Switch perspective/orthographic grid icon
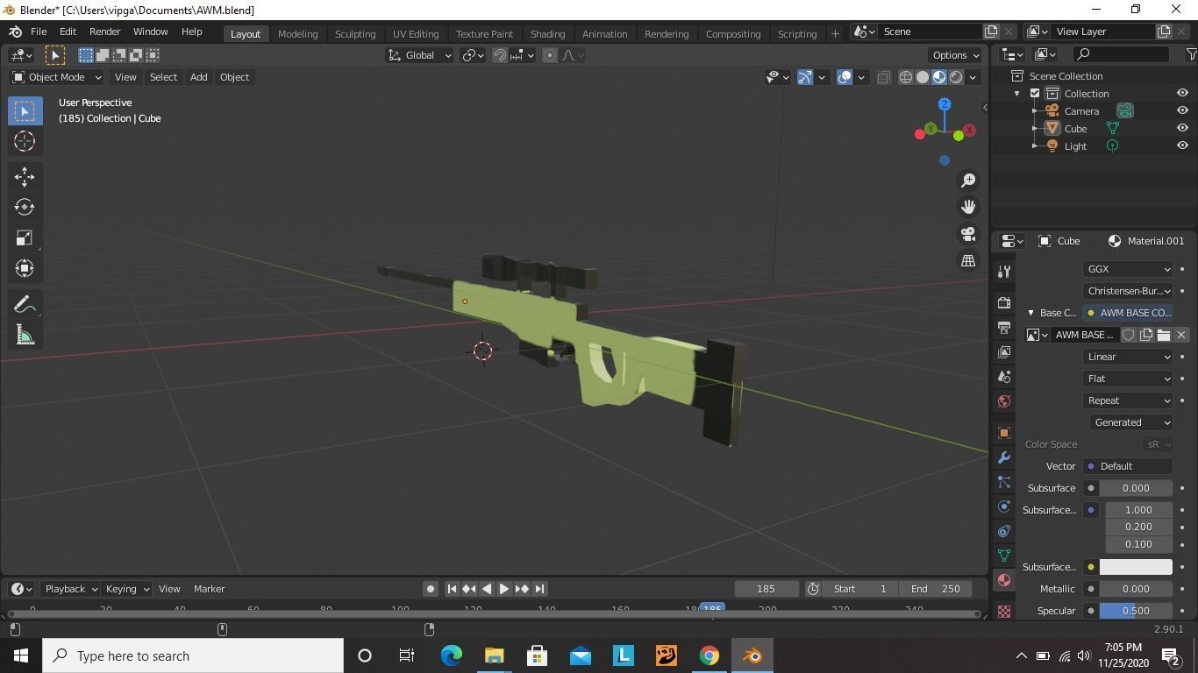Image resolution: width=1198 pixels, height=673 pixels. tap(968, 260)
